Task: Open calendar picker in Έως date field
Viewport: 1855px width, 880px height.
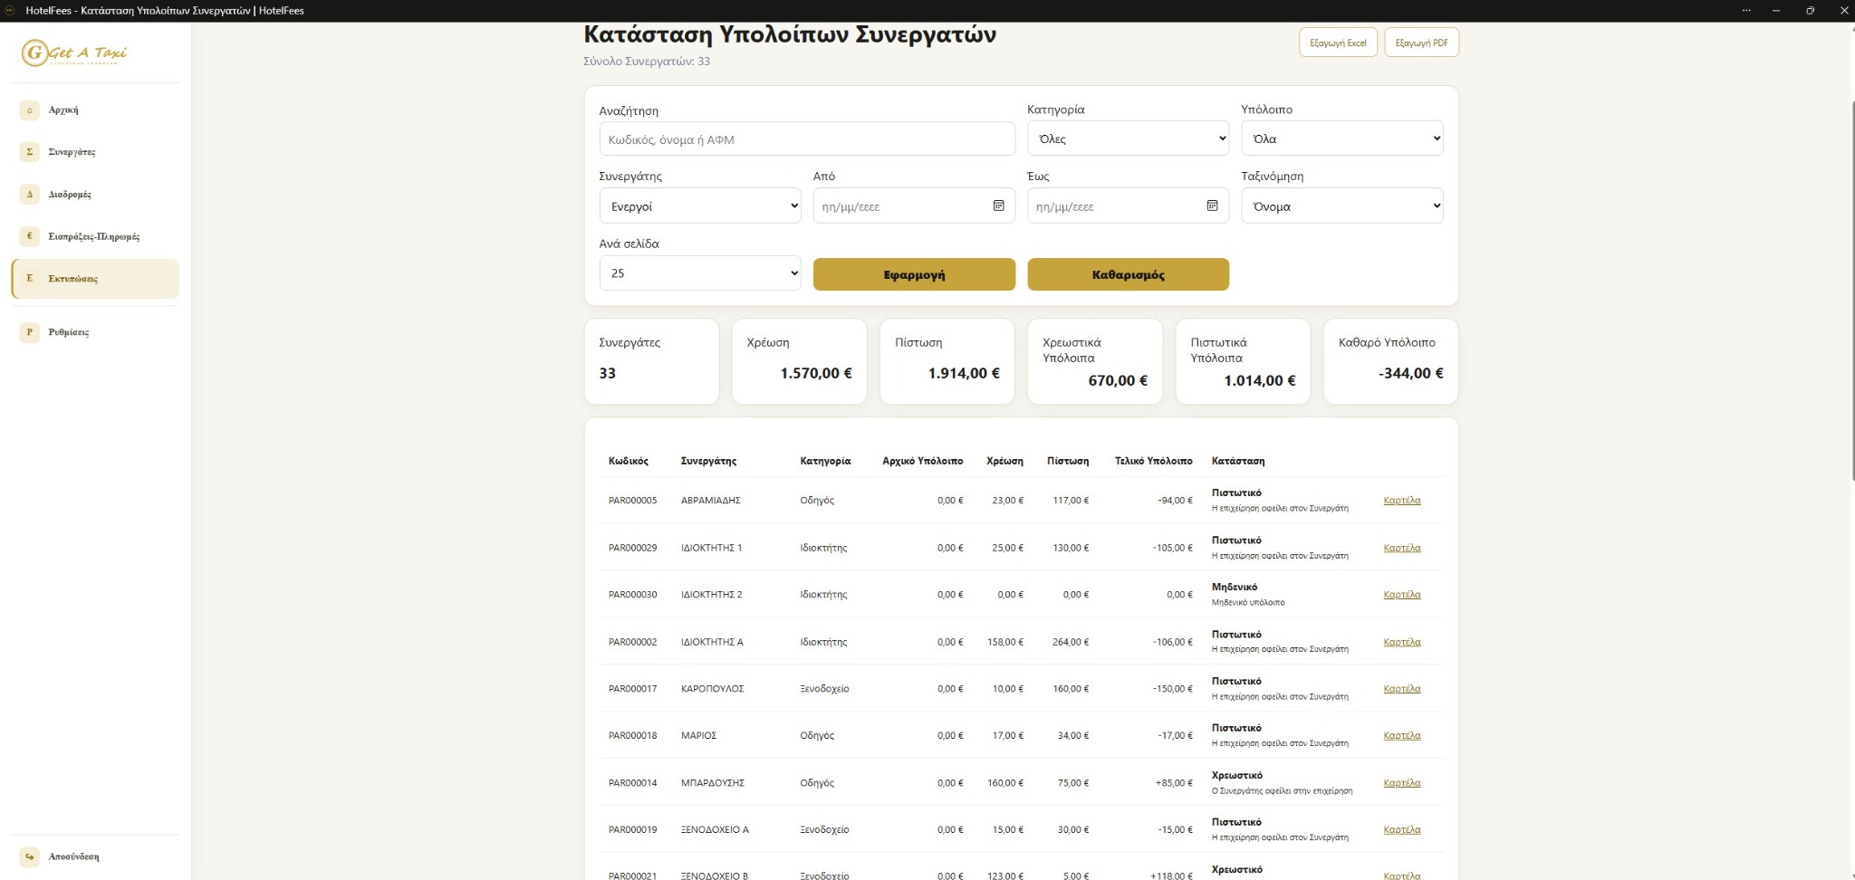Action: 1212,206
